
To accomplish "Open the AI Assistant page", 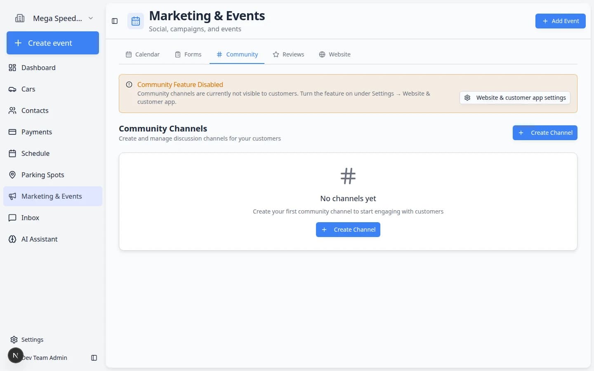I will coord(53,239).
